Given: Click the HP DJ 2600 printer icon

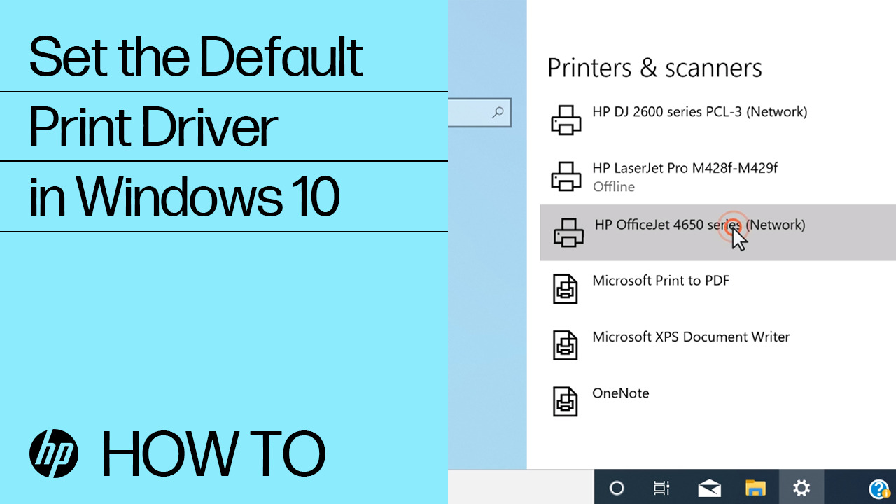Looking at the screenshot, I should [x=566, y=120].
